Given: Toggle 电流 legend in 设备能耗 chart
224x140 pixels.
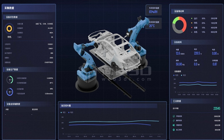Looking at the screenshot, I should (176, 75).
